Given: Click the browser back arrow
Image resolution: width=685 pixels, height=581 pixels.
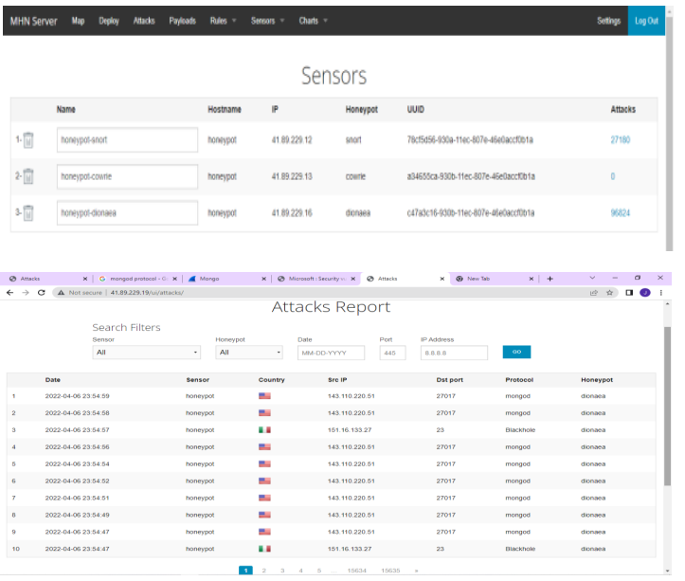Looking at the screenshot, I should (x=10, y=293).
